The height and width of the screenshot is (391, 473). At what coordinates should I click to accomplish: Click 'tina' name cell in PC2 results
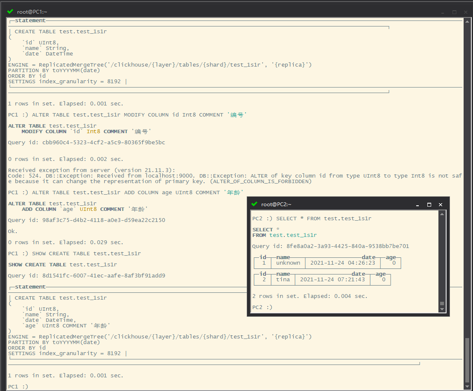[x=283, y=279]
